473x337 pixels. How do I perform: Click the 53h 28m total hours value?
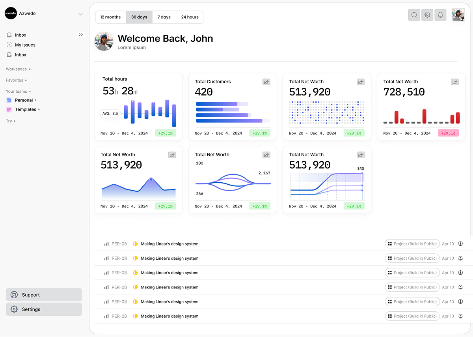120,91
